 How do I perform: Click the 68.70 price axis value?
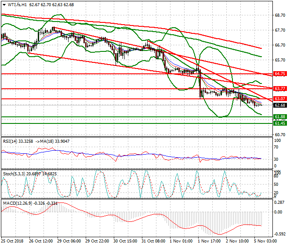point(280,15)
